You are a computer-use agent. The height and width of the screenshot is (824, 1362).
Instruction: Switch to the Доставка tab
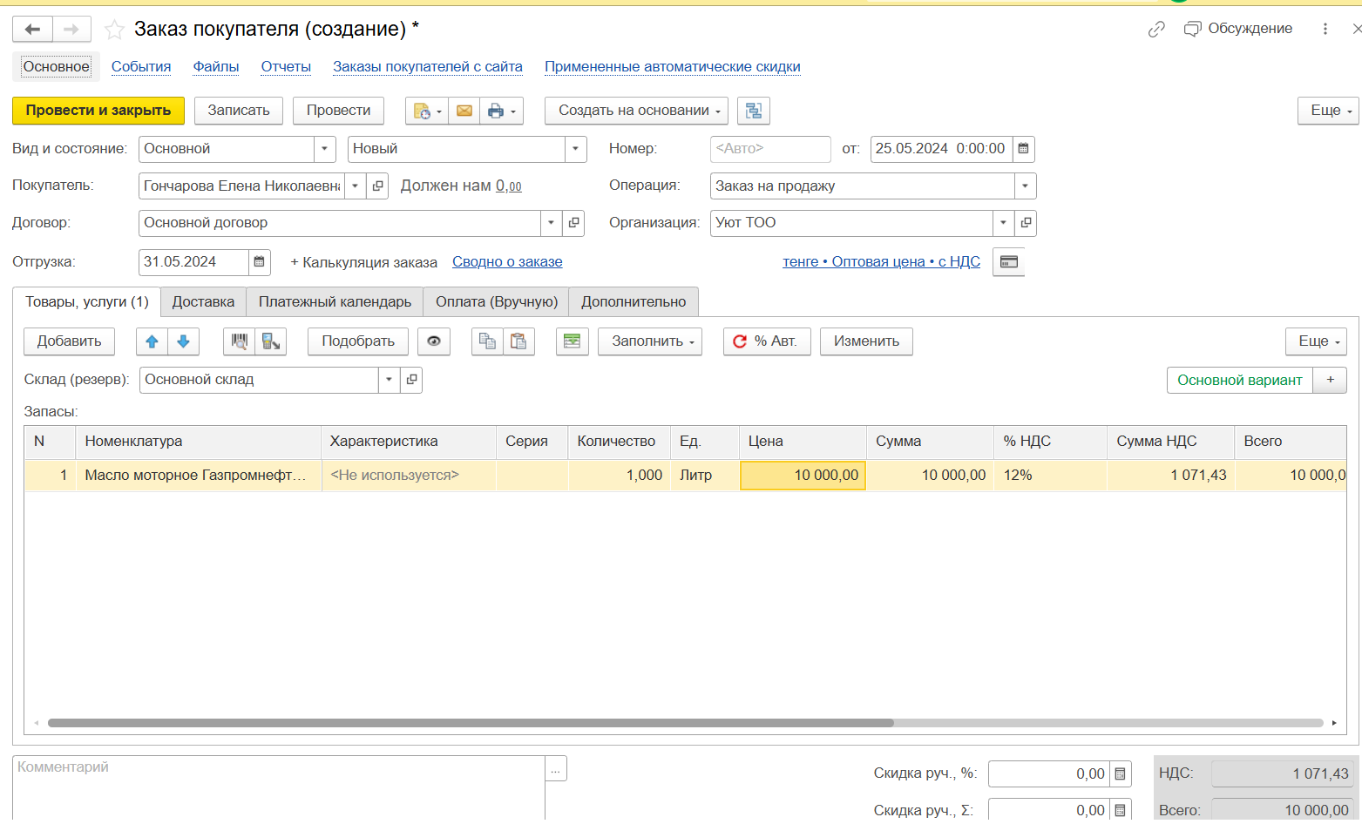tap(203, 302)
